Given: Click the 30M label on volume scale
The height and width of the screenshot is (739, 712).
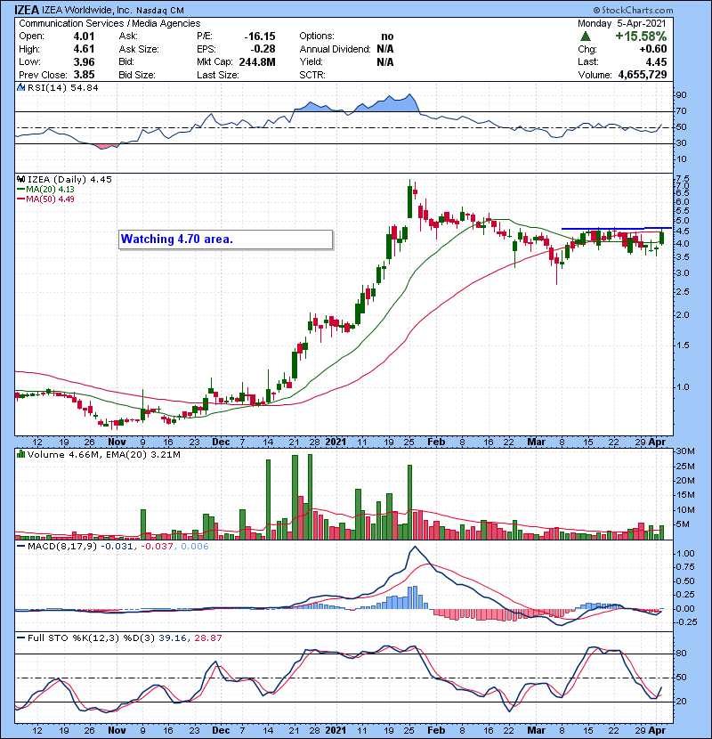Looking at the screenshot, I should click(685, 451).
